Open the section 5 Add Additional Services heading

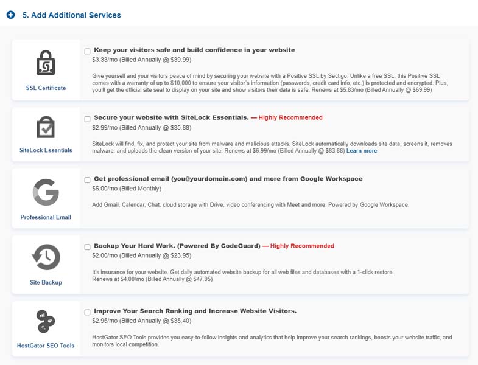[71, 15]
